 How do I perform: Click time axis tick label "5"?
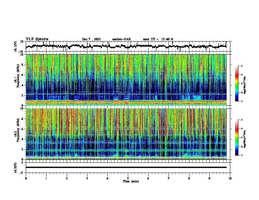(x=128, y=178)
